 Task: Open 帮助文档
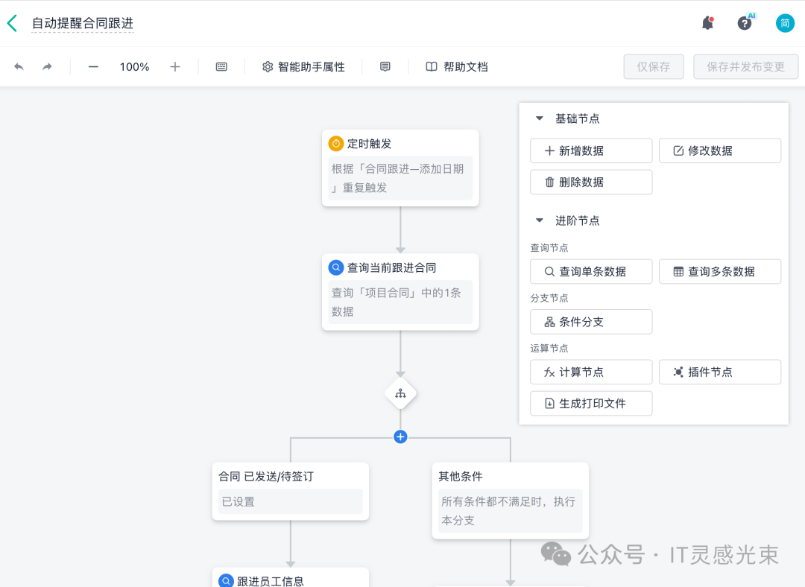[457, 67]
